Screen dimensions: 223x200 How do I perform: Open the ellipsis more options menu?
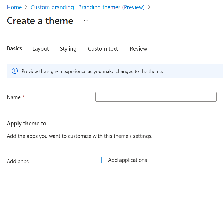[x=86, y=21]
